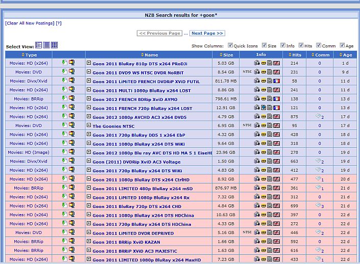Click the Previous Page button
Image resolution: width=360 pixels, height=264 pixels.
tap(159, 33)
